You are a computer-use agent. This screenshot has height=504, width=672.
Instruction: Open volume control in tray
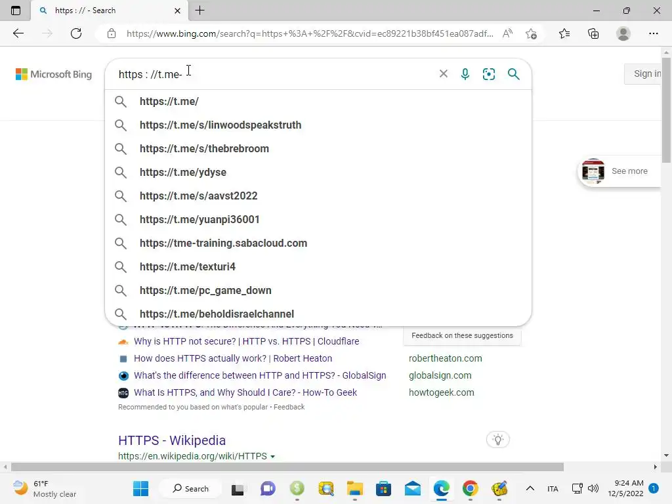(593, 488)
